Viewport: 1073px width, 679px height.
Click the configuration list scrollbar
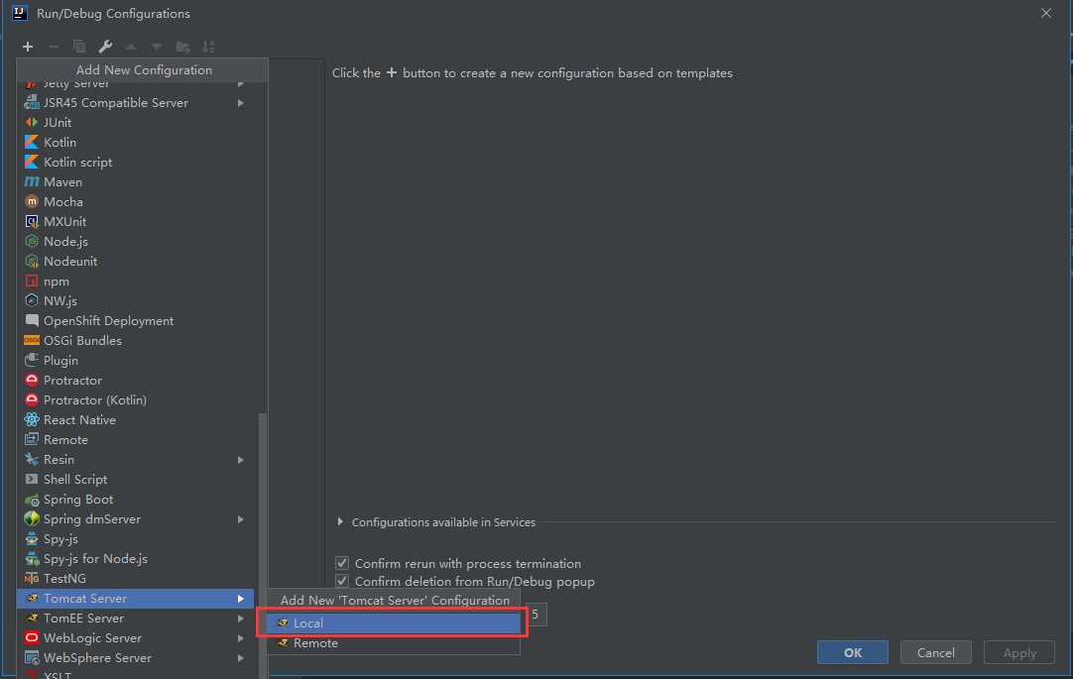pyautogui.click(x=262, y=545)
